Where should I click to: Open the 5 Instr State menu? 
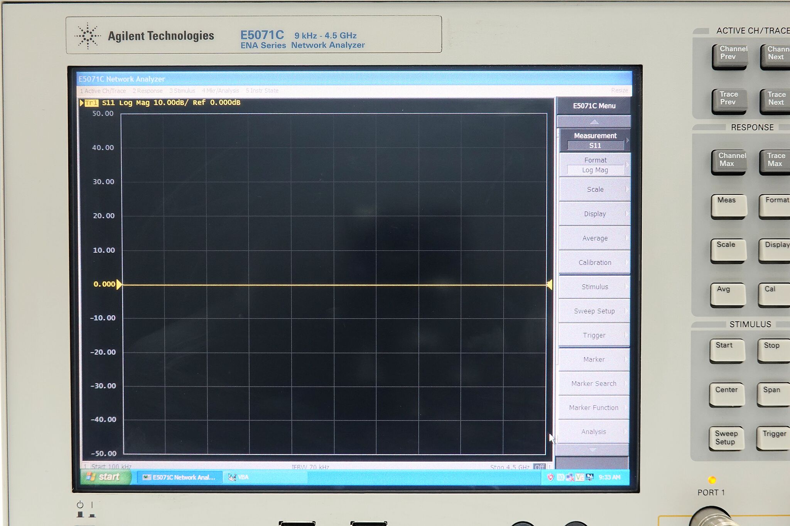click(x=262, y=91)
